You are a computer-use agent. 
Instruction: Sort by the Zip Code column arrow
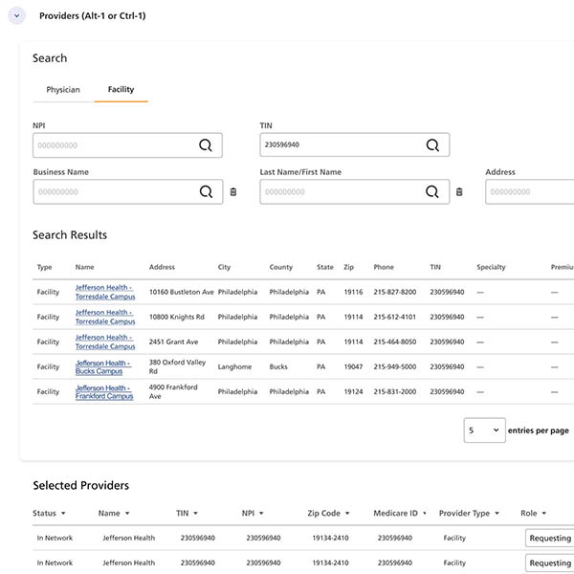click(349, 514)
